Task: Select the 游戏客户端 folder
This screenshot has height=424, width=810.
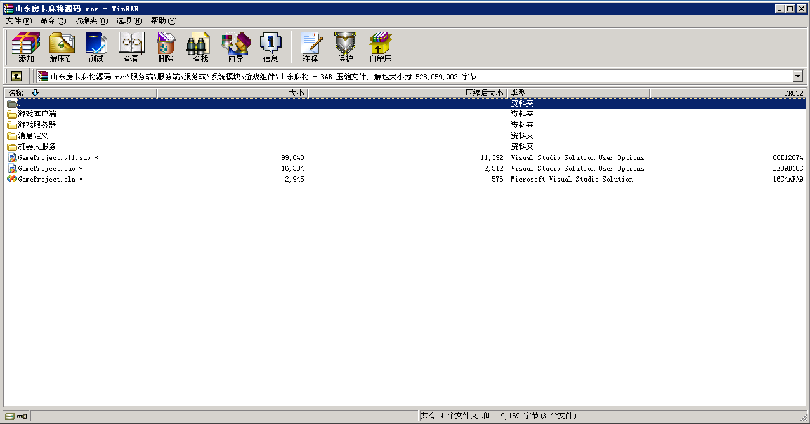Action: (x=37, y=114)
